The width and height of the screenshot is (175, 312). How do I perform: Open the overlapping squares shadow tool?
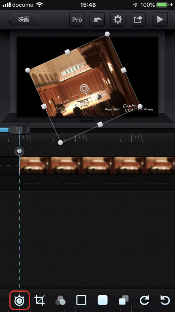tap(124, 300)
